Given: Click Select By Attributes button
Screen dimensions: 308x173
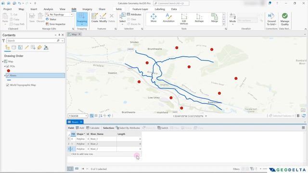Looking at the screenshot, I should 128,128.
